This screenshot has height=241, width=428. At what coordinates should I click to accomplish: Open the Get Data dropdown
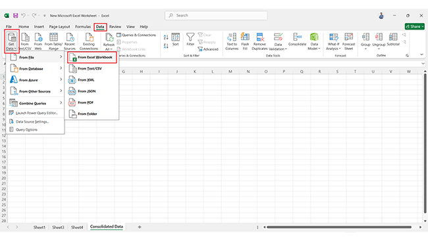click(x=11, y=41)
